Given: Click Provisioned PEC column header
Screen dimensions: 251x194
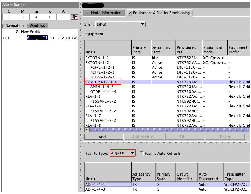Looking at the screenshot, I should [189, 48].
